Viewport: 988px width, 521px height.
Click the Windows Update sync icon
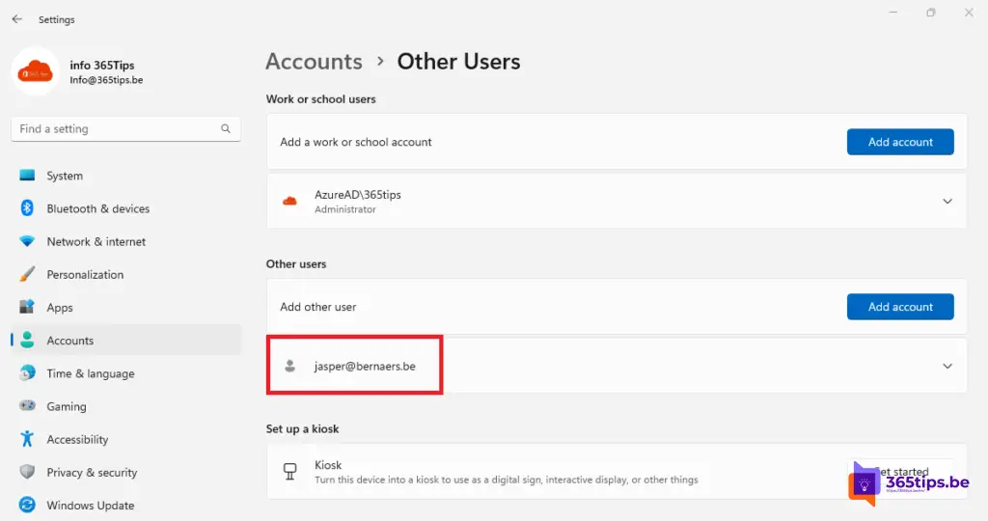point(27,505)
